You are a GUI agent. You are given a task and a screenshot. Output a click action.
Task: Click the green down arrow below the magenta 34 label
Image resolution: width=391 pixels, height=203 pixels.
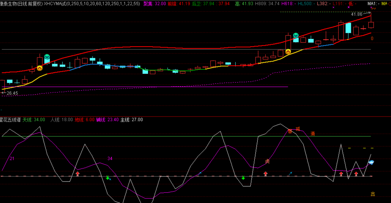pos(108,178)
